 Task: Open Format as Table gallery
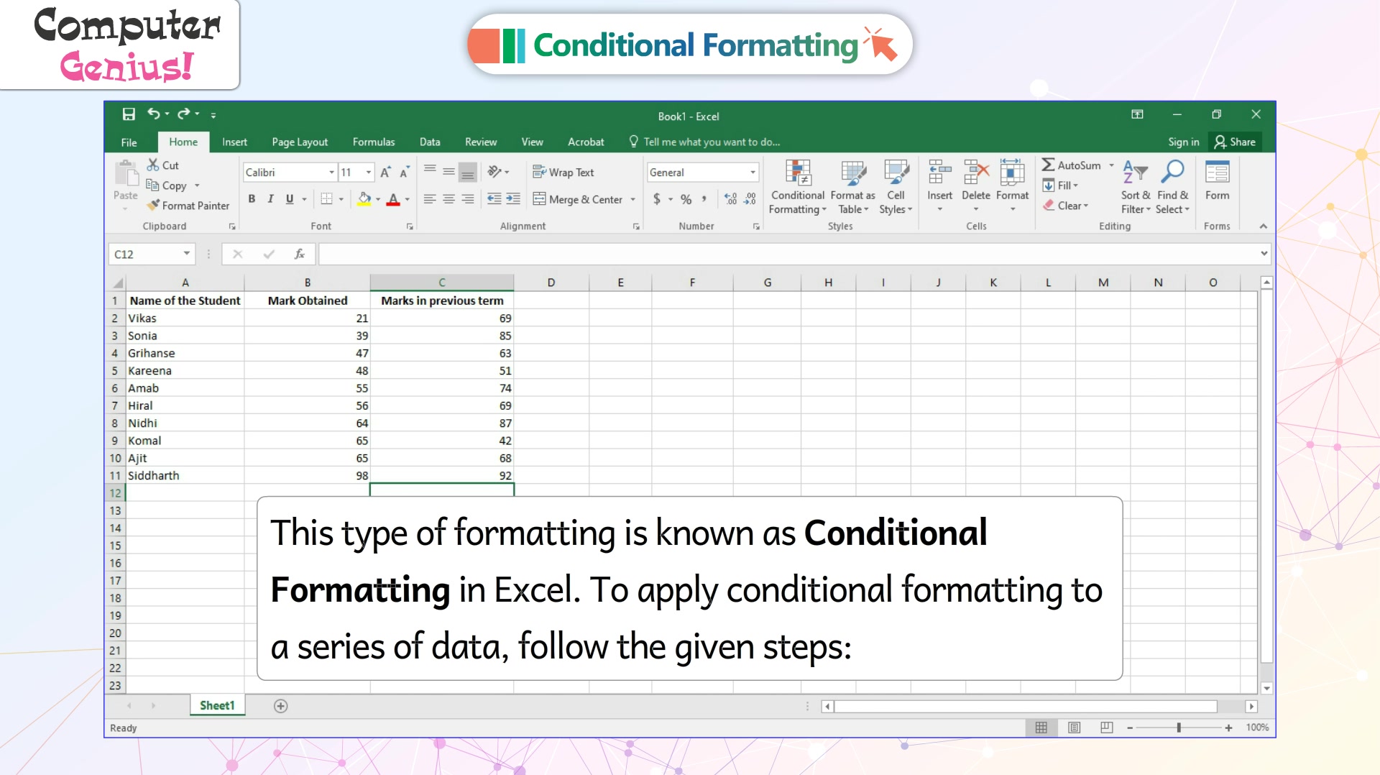853,187
